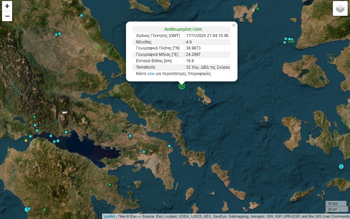Click the zoom out minus button
The width and height of the screenshot is (350, 219).
(x=7, y=16)
